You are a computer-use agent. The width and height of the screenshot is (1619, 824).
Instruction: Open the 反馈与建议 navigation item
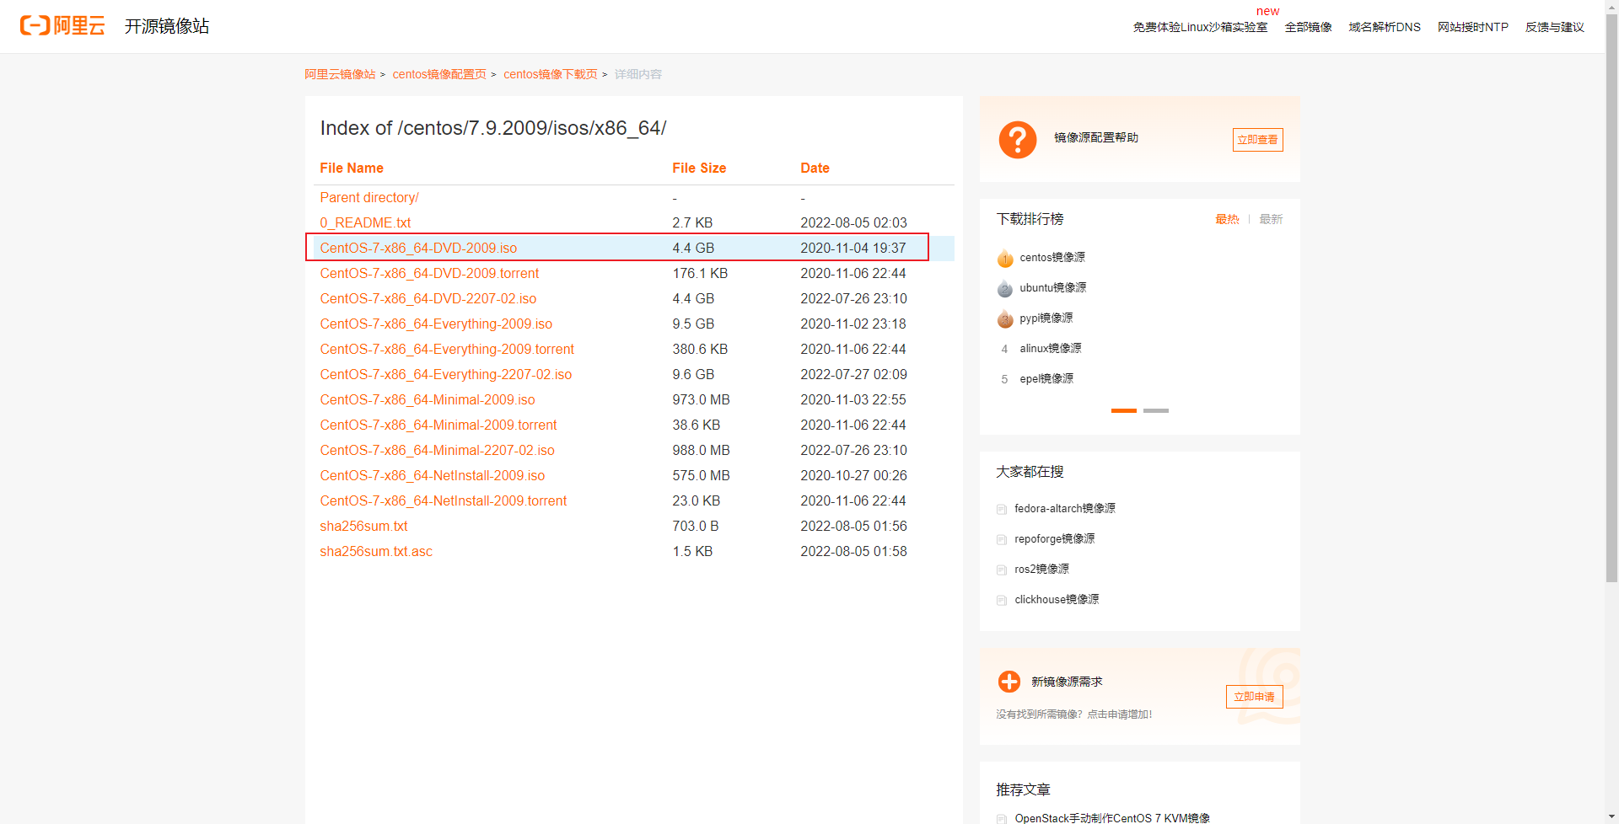[x=1555, y=27]
